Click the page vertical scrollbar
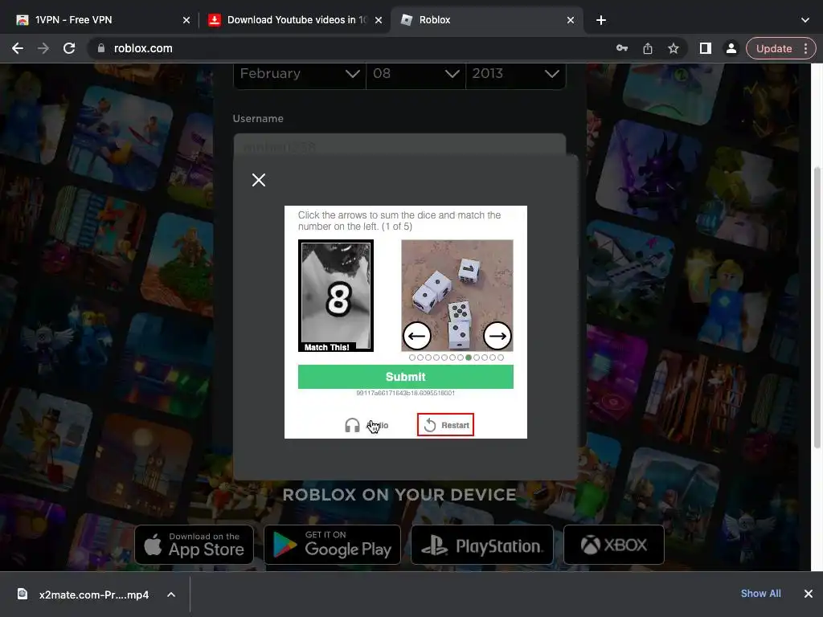The width and height of the screenshot is (823, 617). tap(817, 308)
